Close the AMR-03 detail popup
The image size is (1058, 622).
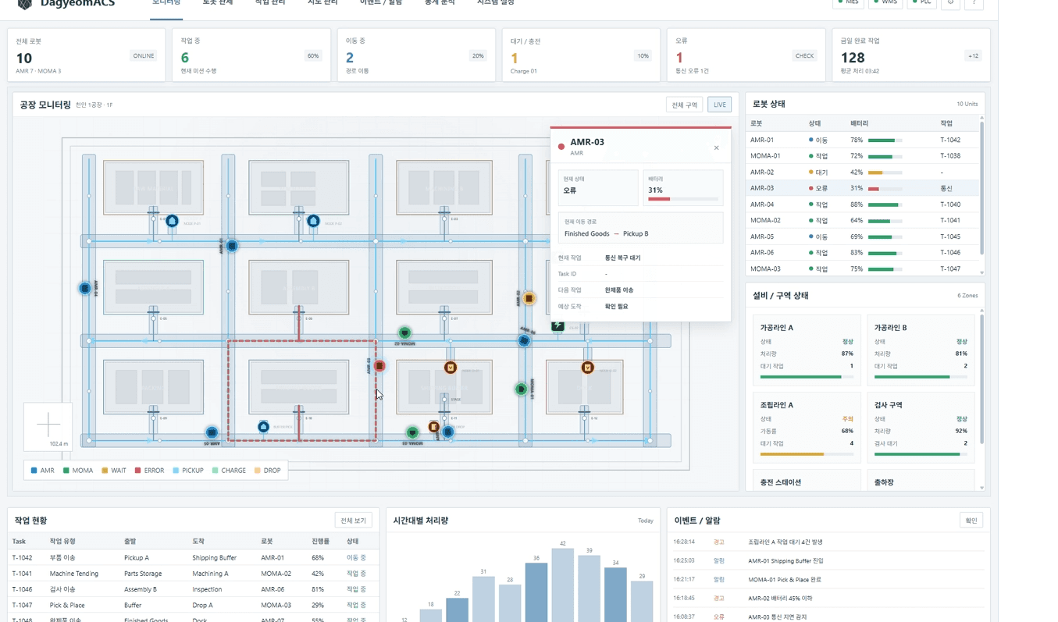(716, 148)
